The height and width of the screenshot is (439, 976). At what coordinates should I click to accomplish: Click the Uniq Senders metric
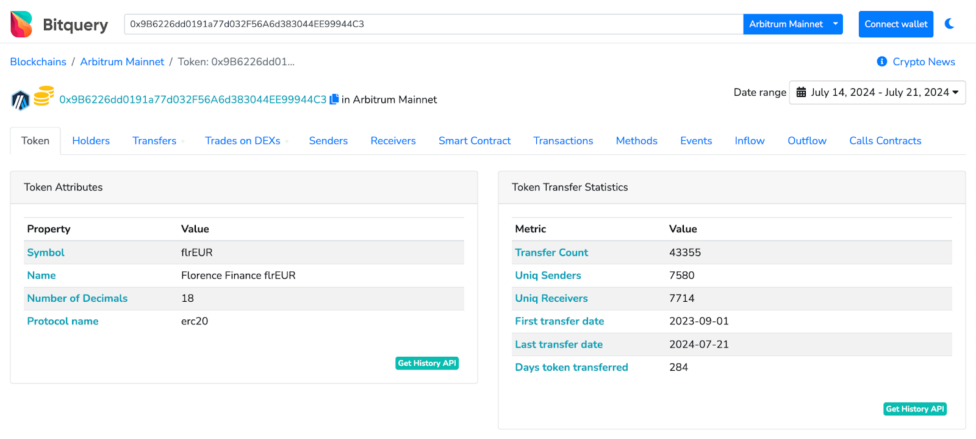[548, 276]
